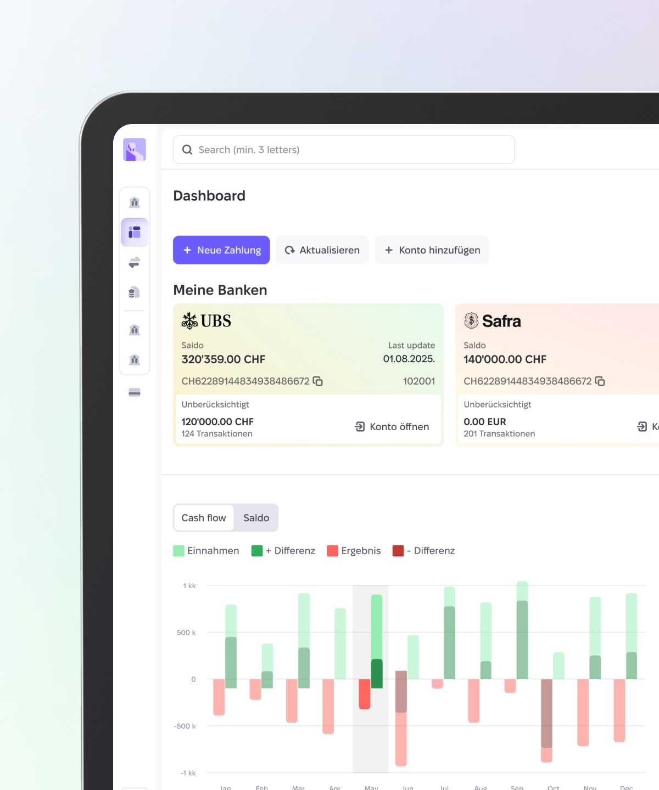
Task: Click the 500 k axis label
Action: 186,633
